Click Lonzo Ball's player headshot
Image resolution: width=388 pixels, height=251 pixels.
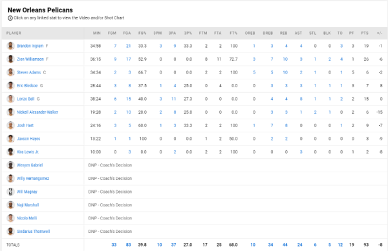(10, 99)
